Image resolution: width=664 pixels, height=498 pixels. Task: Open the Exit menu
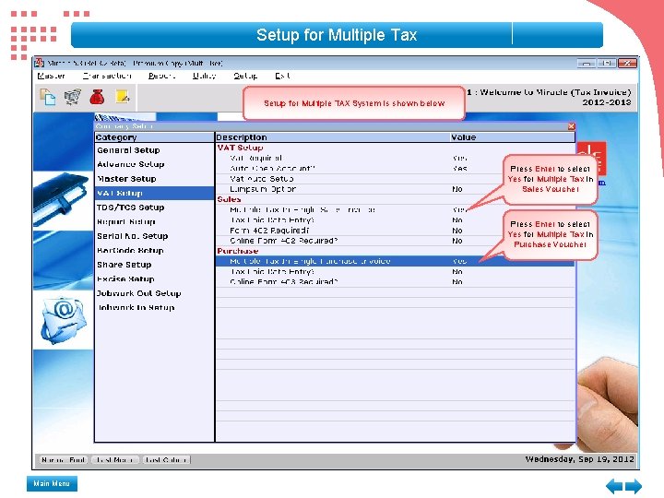(x=282, y=76)
